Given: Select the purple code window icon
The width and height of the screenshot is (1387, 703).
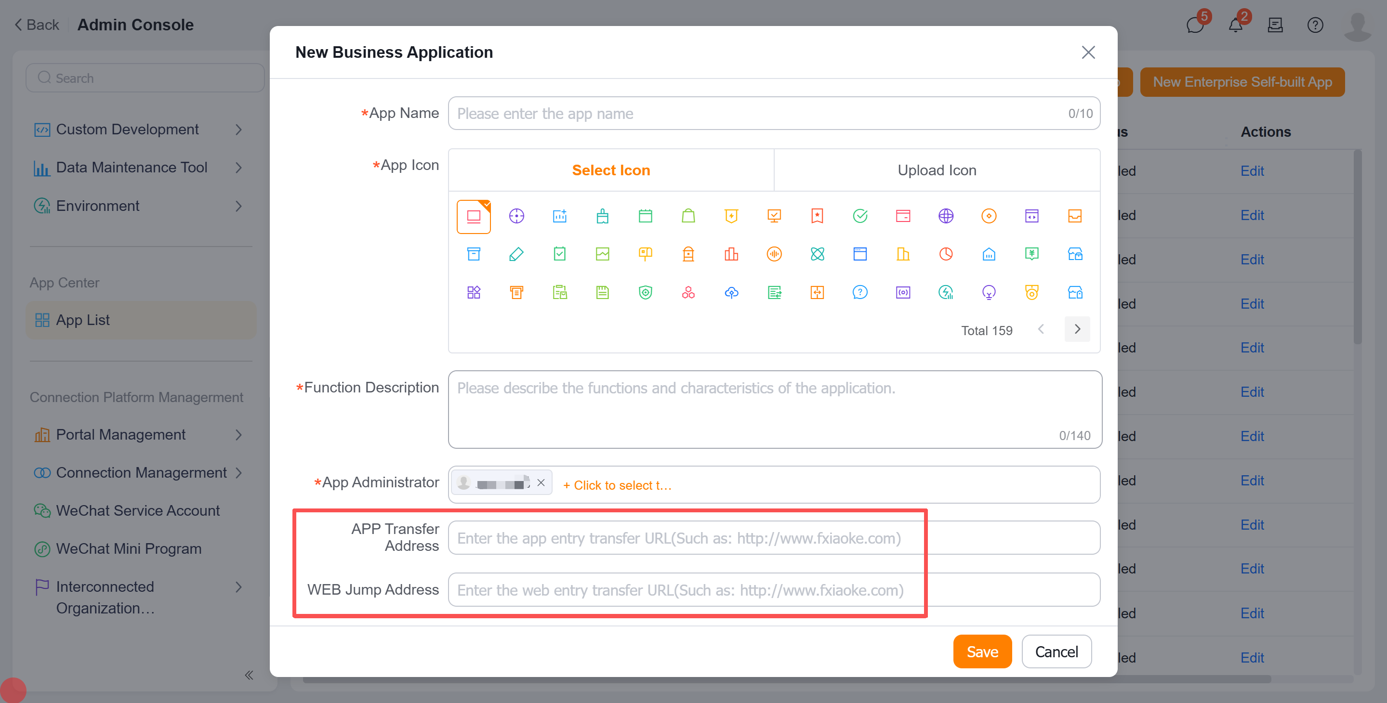Looking at the screenshot, I should pyautogui.click(x=1031, y=216).
